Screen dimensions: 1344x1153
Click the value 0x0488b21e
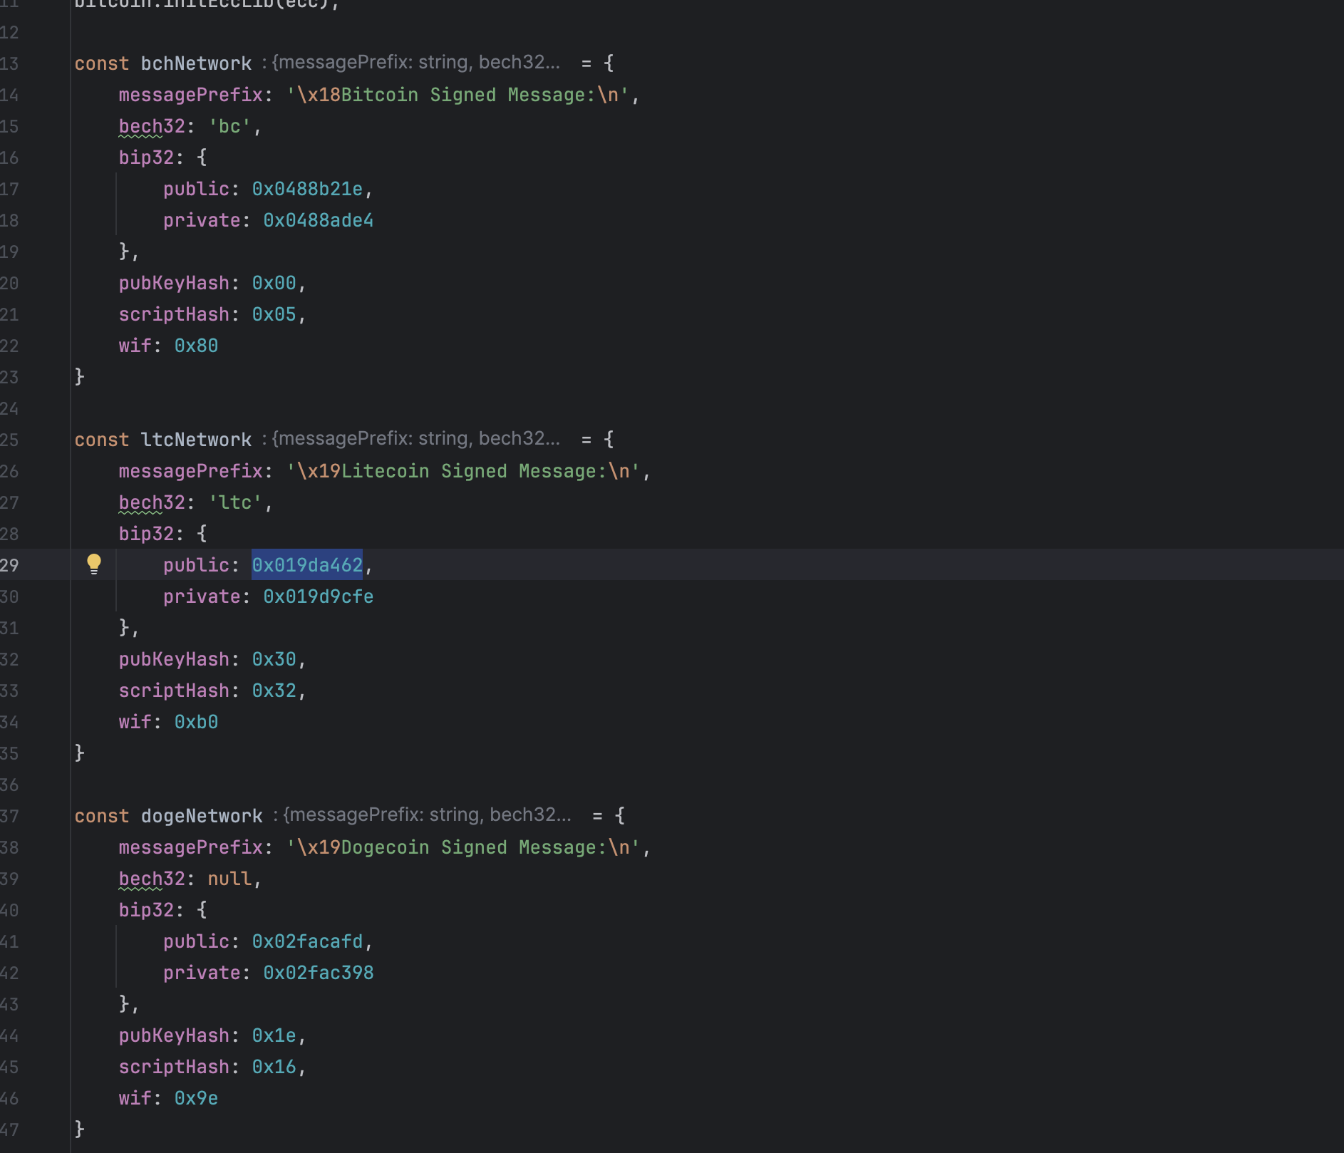(x=307, y=189)
